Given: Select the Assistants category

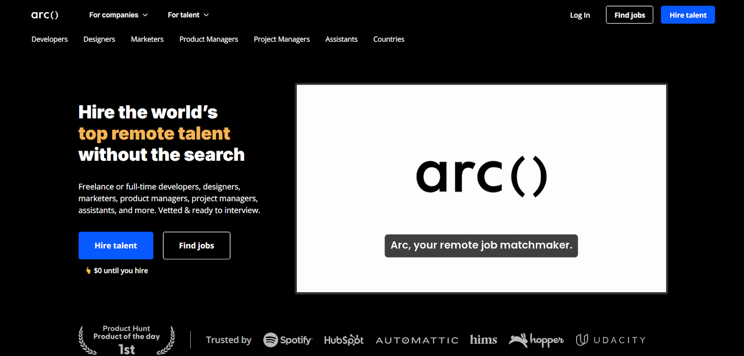Looking at the screenshot, I should [341, 39].
